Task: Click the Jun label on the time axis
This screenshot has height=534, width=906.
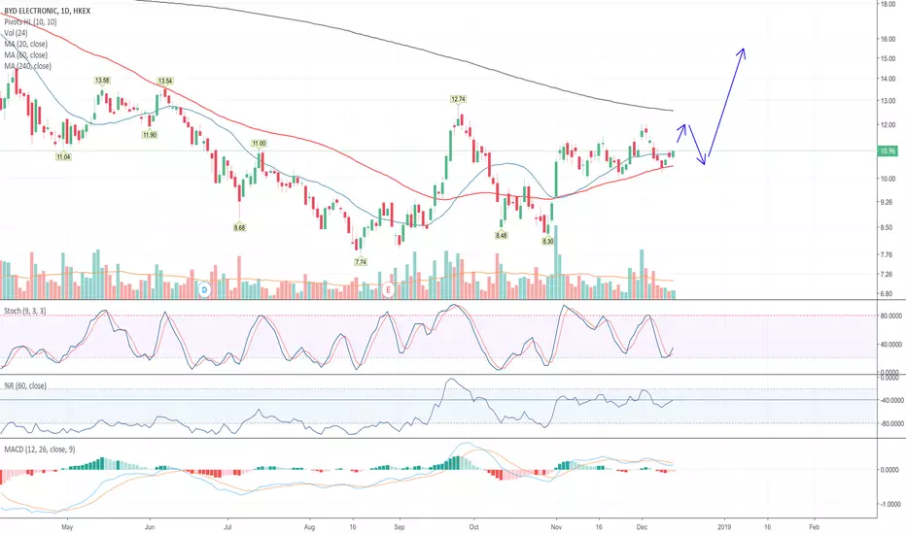Action: [x=150, y=527]
